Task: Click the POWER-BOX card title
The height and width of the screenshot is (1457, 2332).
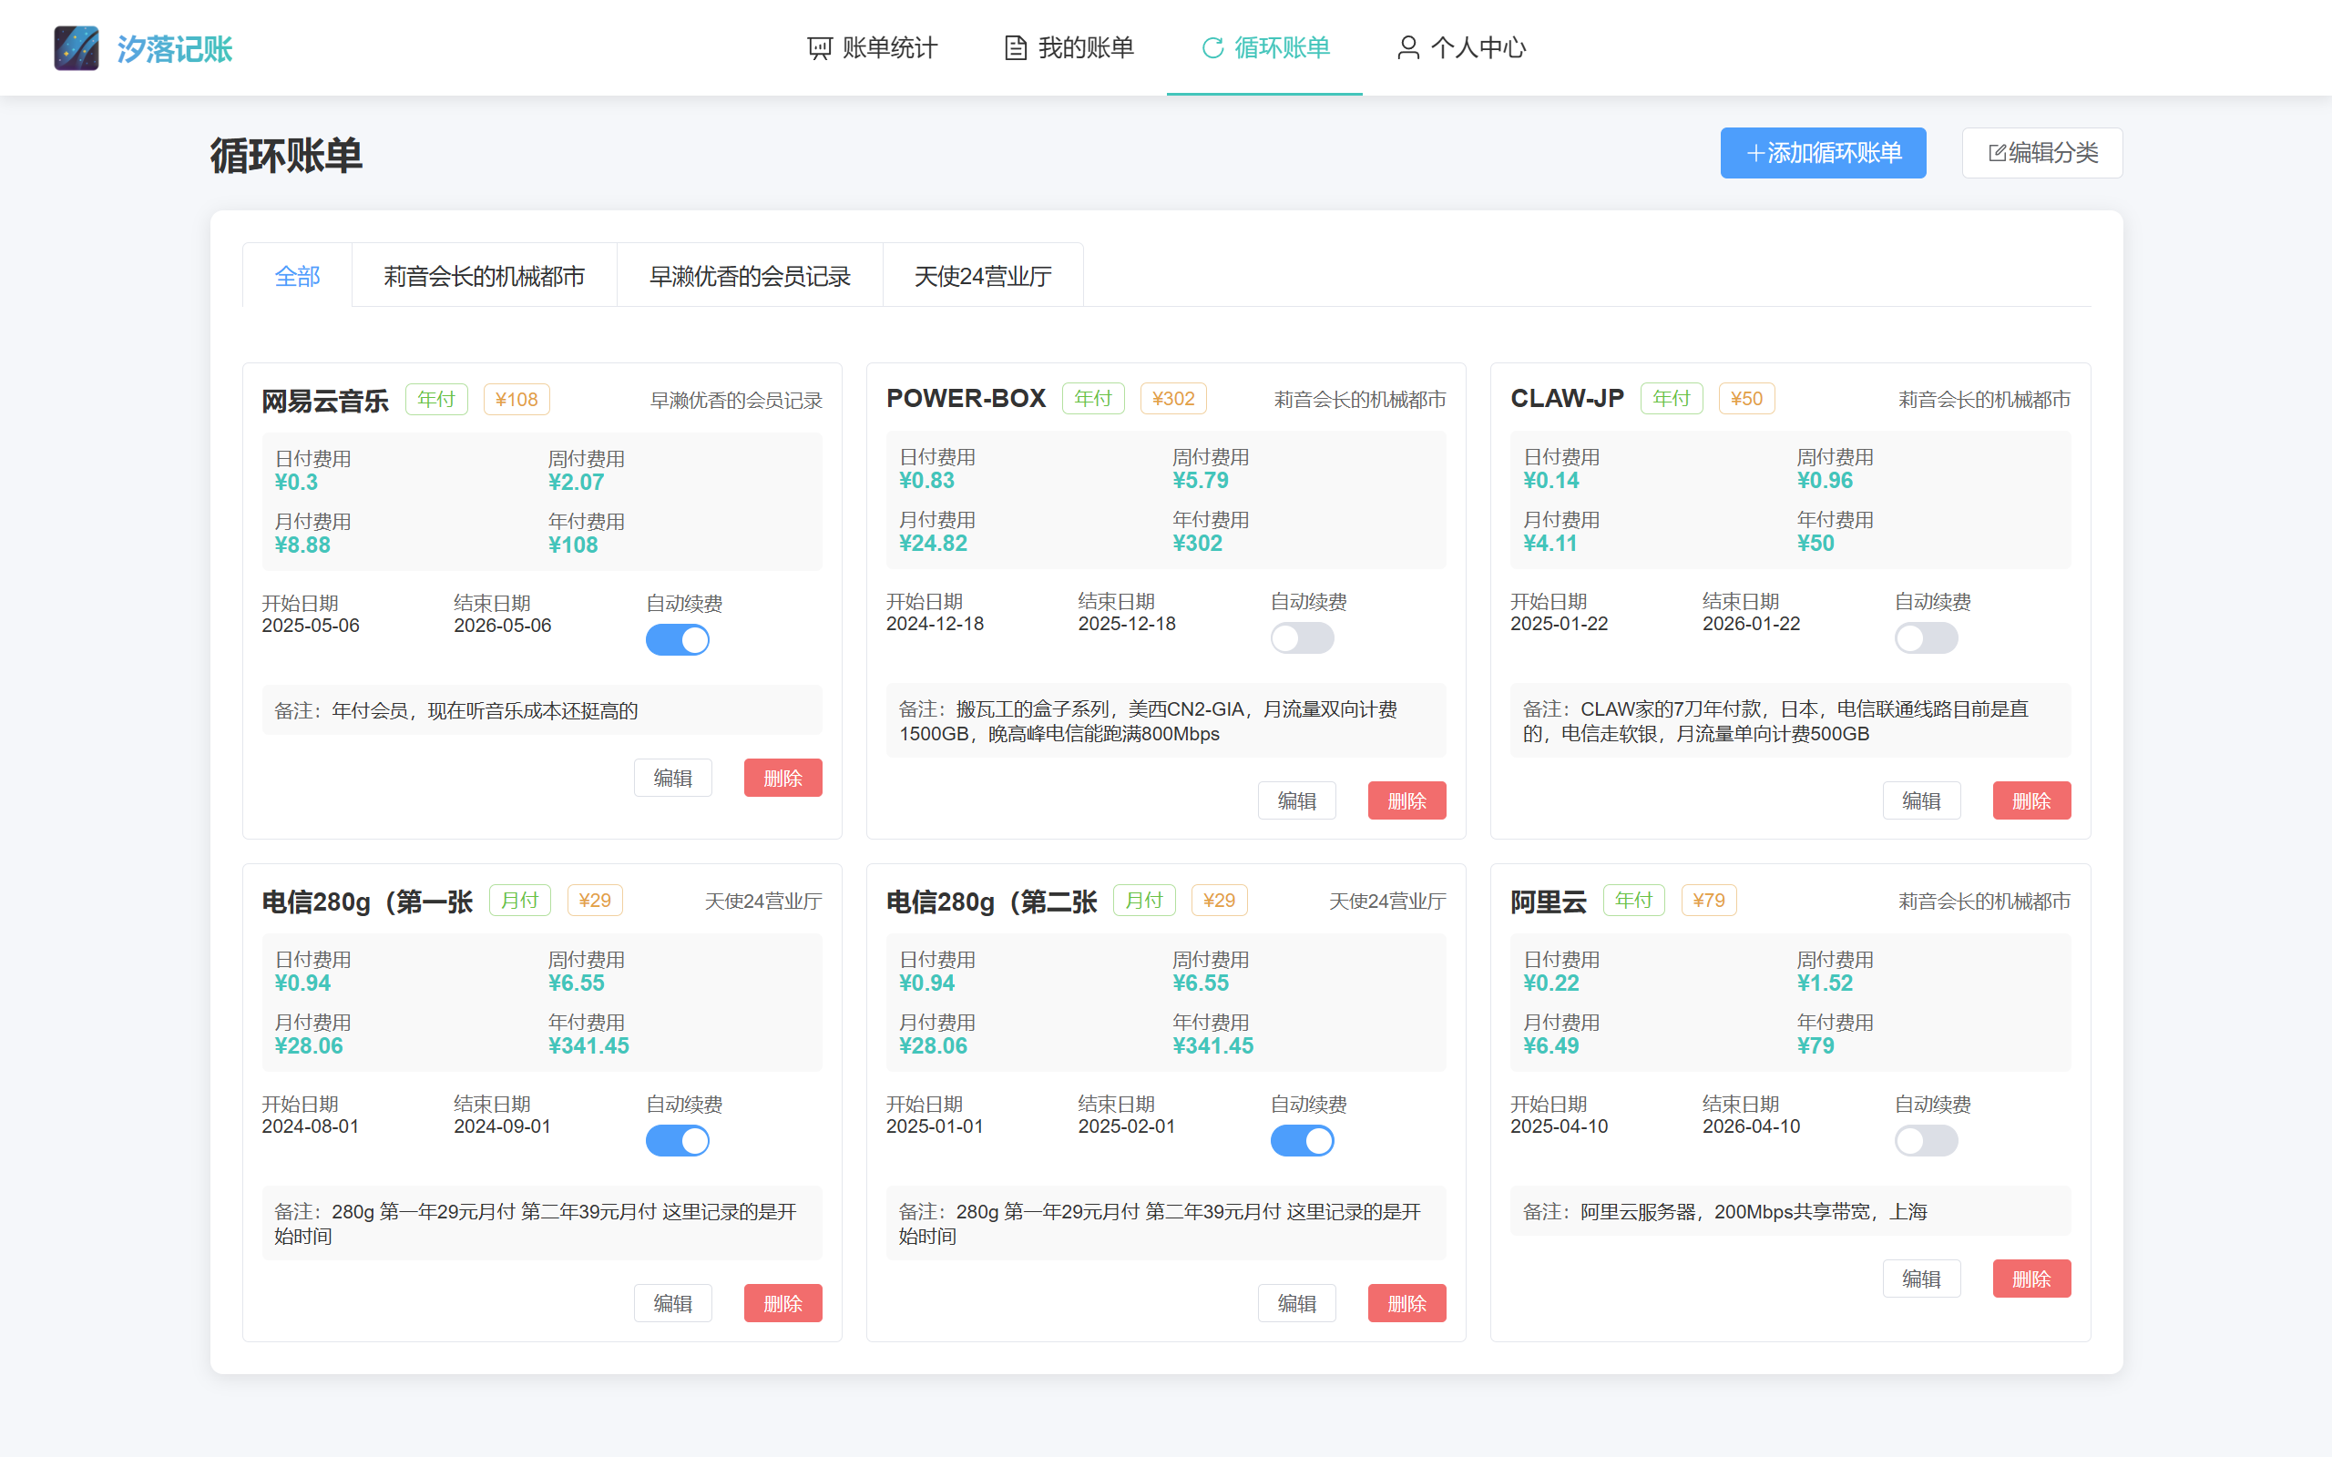Action: pyautogui.click(x=966, y=398)
